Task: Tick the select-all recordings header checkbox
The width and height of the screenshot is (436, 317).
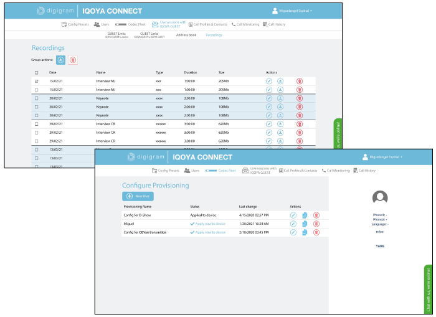Action: click(36, 73)
